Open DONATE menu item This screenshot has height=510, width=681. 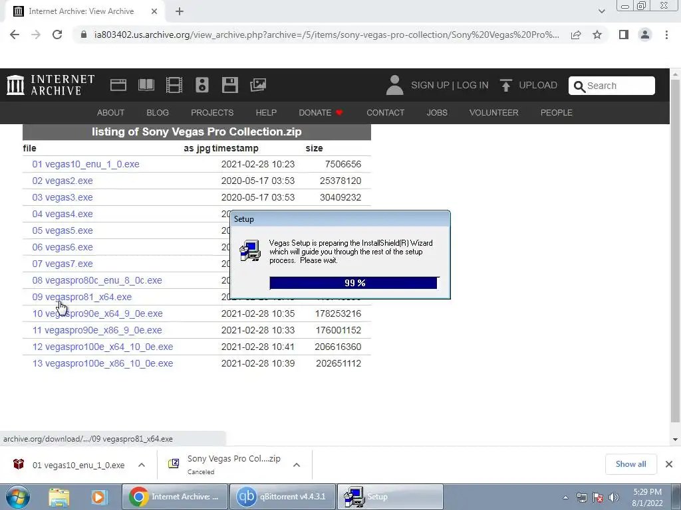tap(321, 113)
